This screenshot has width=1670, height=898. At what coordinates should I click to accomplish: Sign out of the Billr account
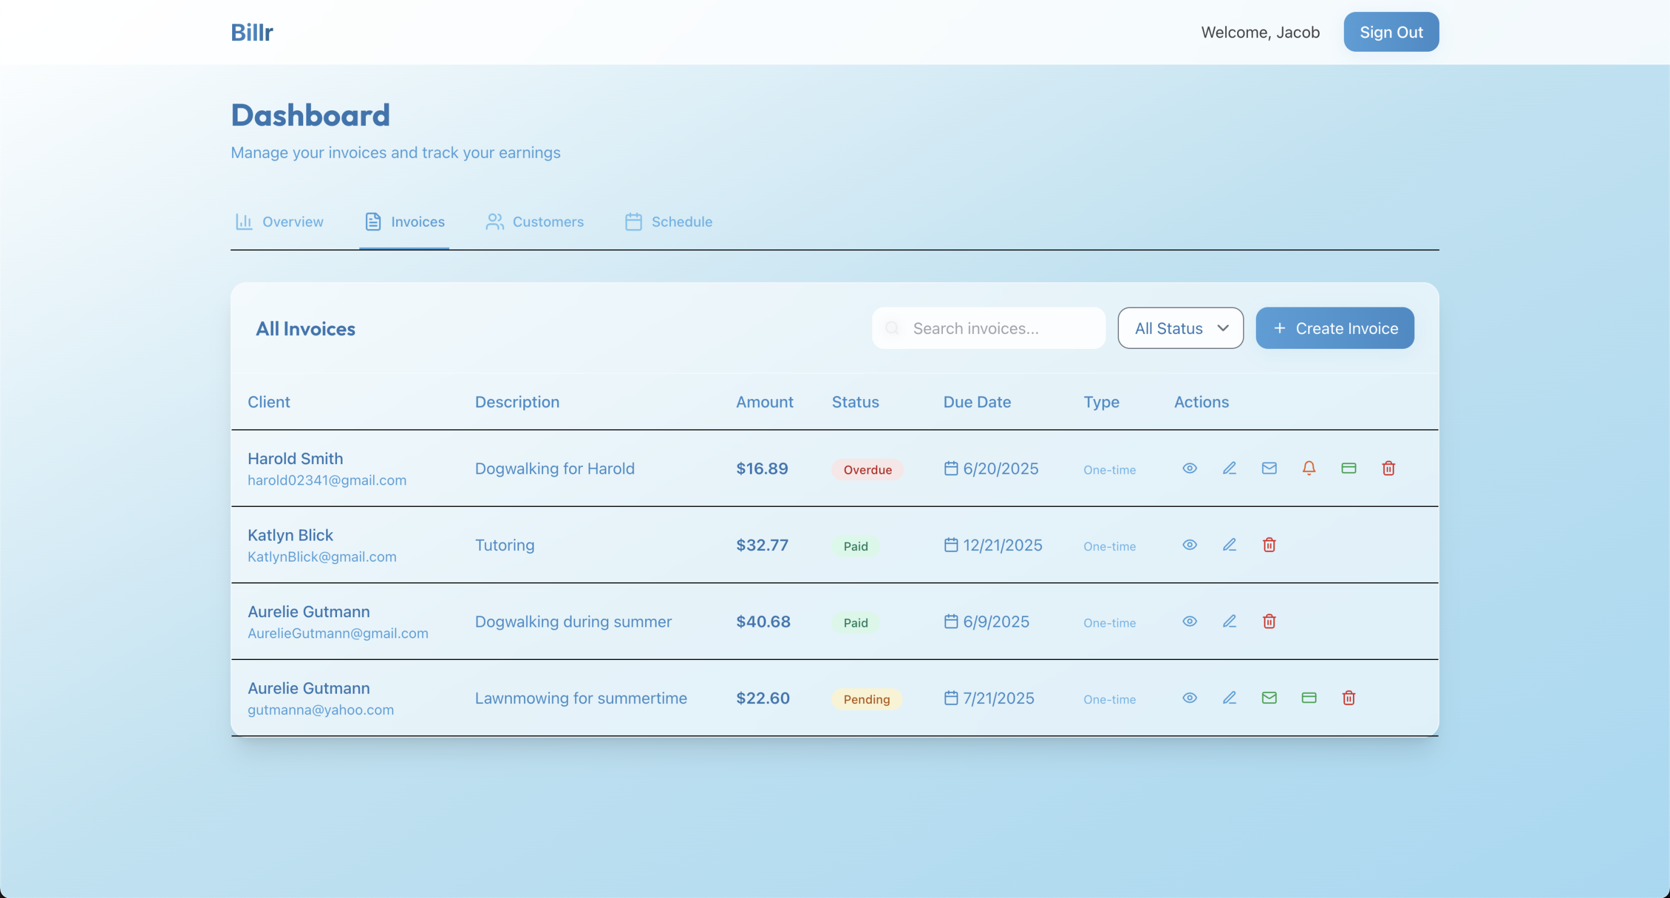(1391, 32)
